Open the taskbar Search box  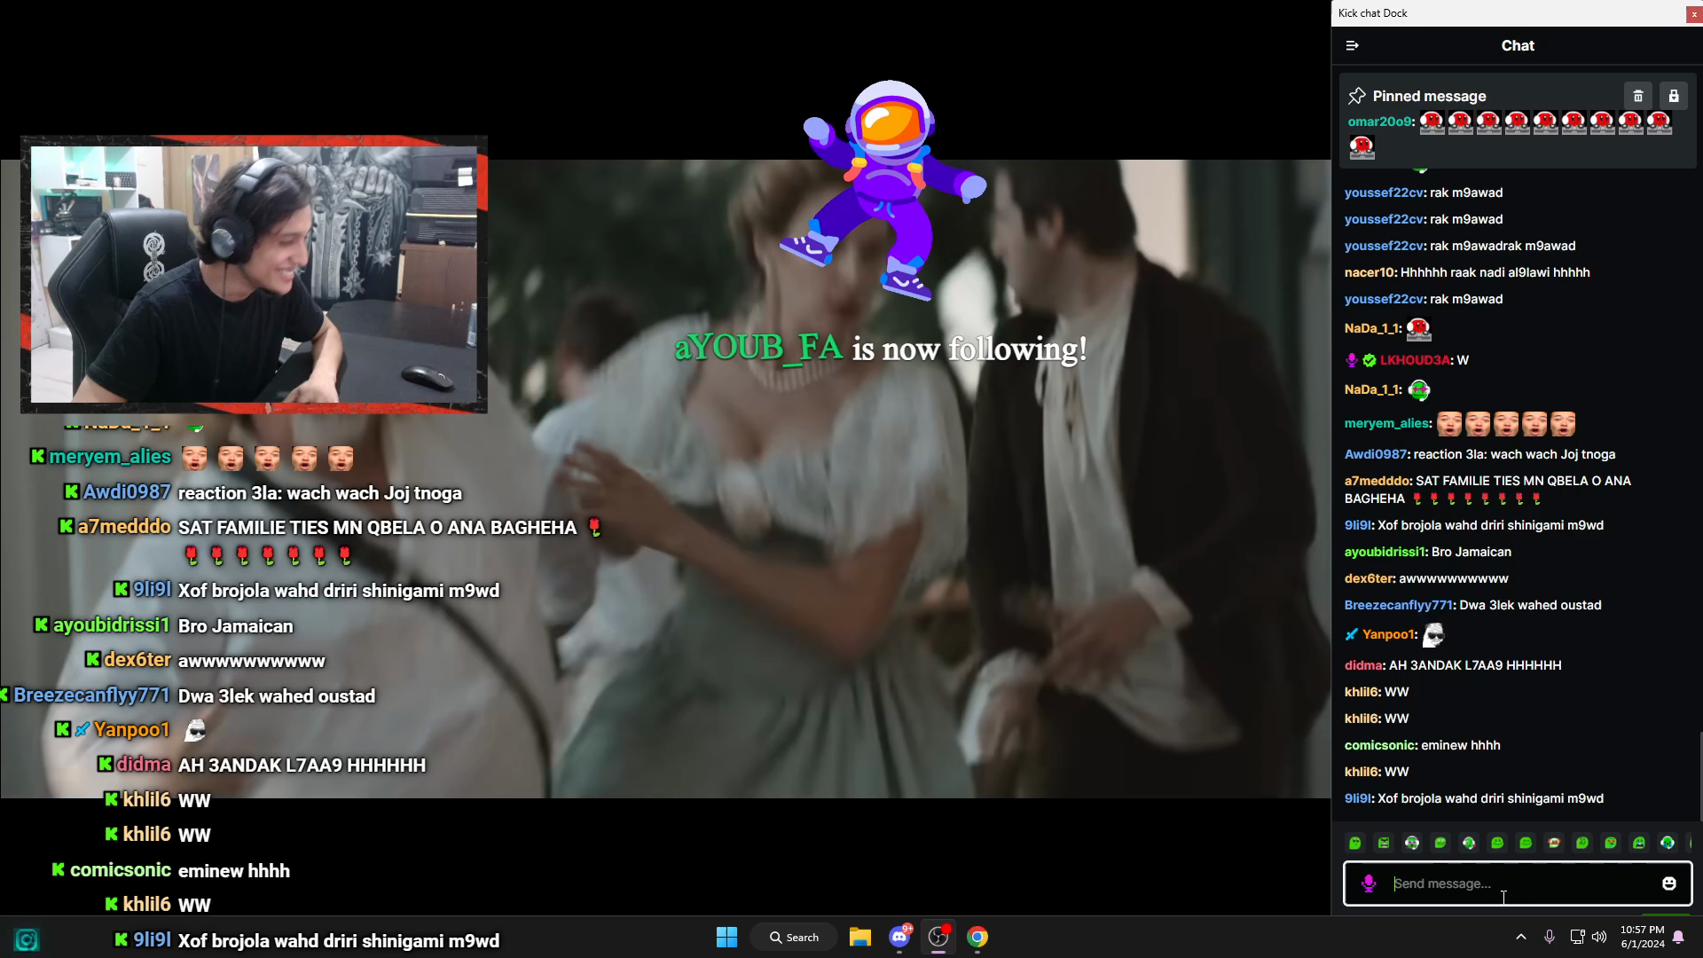(794, 937)
